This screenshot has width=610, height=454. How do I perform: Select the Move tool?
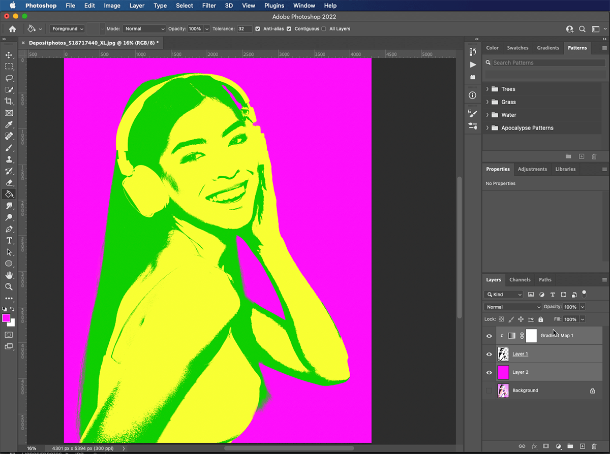9,55
